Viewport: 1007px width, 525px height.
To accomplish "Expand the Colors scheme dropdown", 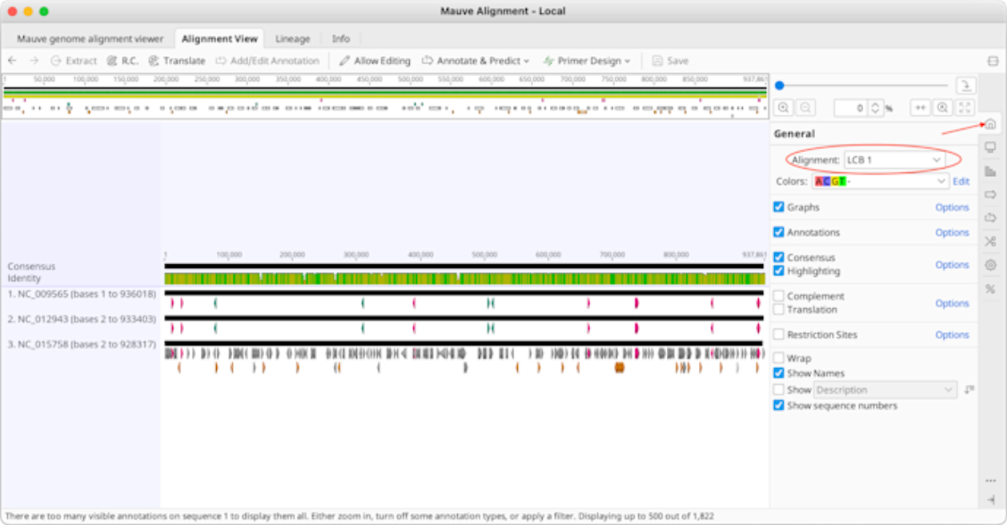I will pyautogui.click(x=879, y=181).
